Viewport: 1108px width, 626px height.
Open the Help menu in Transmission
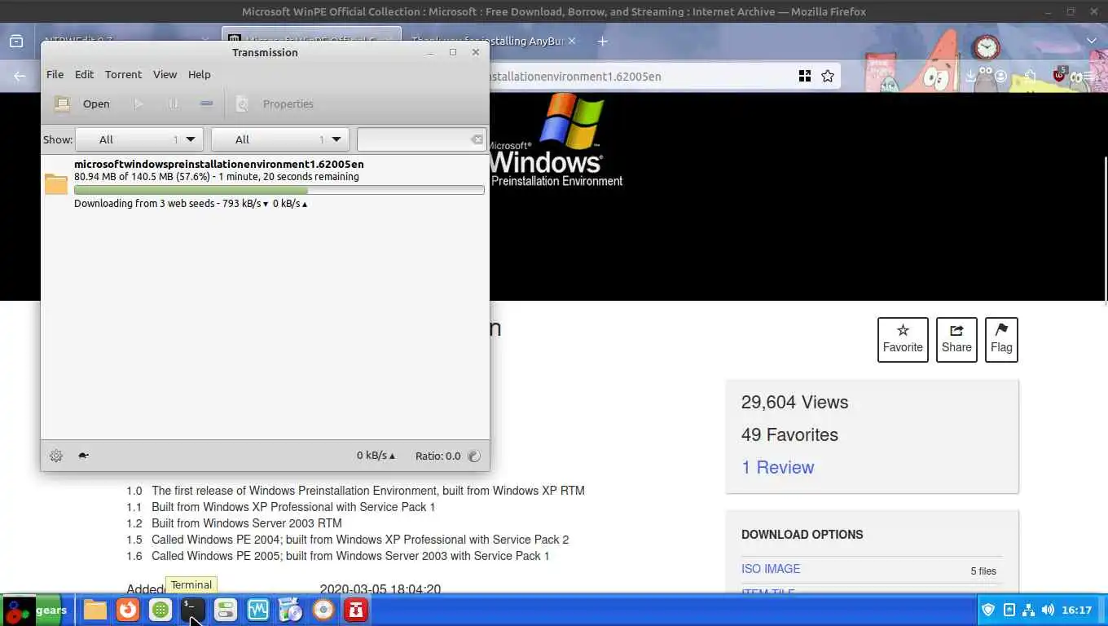[x=200, y=74]
